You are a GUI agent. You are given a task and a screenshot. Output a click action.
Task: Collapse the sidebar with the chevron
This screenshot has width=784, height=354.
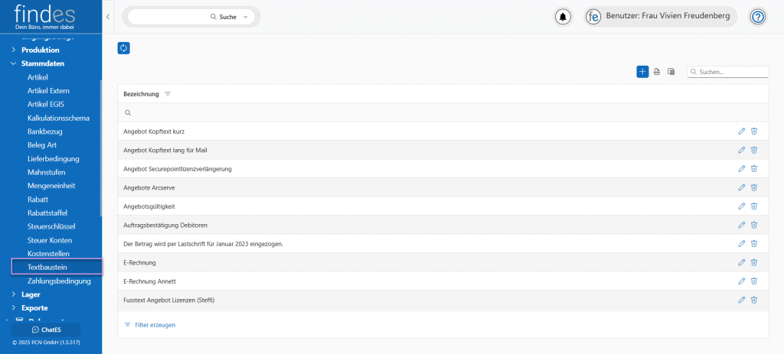[108, 17]
